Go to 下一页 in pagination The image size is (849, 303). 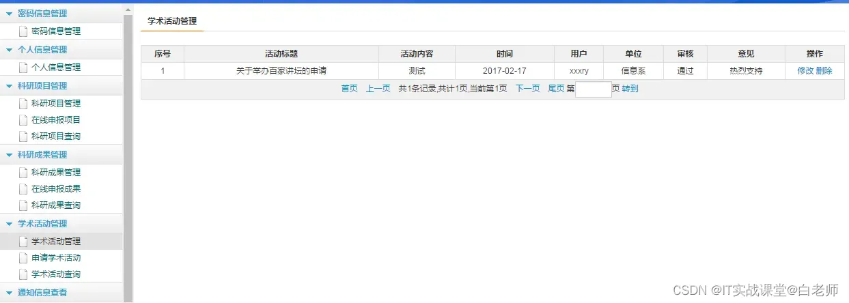pos(527,89)
